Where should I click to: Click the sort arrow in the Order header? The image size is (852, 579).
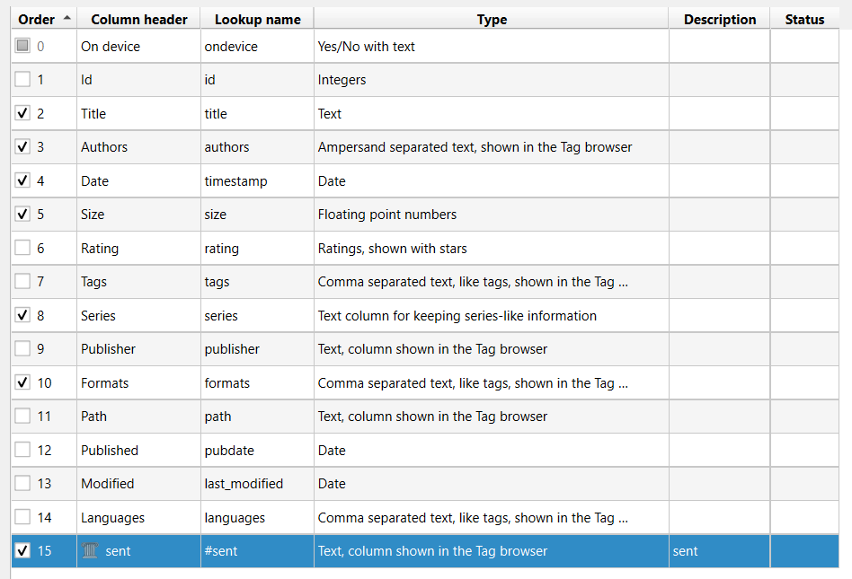click(x=68, y=19)
